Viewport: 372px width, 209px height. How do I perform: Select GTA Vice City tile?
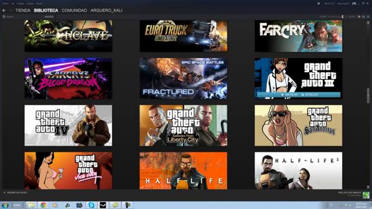click(x=69, y=171)
